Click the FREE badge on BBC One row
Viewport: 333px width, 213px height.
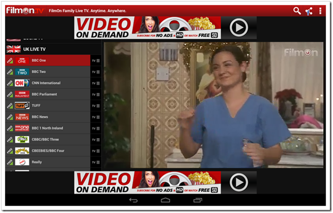pos(10,61)
